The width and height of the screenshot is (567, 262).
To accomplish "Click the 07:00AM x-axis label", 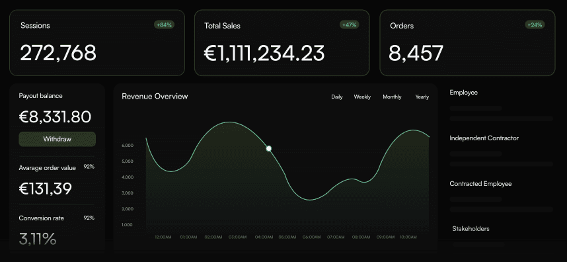I will pyautogui.click(x=336, y=238).
